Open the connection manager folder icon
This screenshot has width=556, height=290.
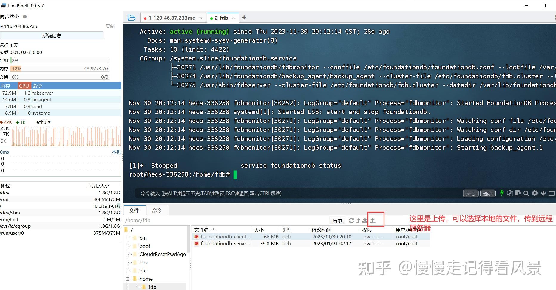132,18
